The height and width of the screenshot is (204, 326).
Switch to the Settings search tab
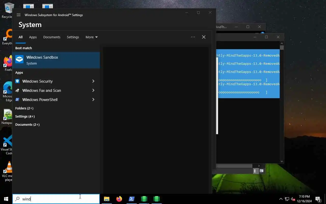click(73, 37)
